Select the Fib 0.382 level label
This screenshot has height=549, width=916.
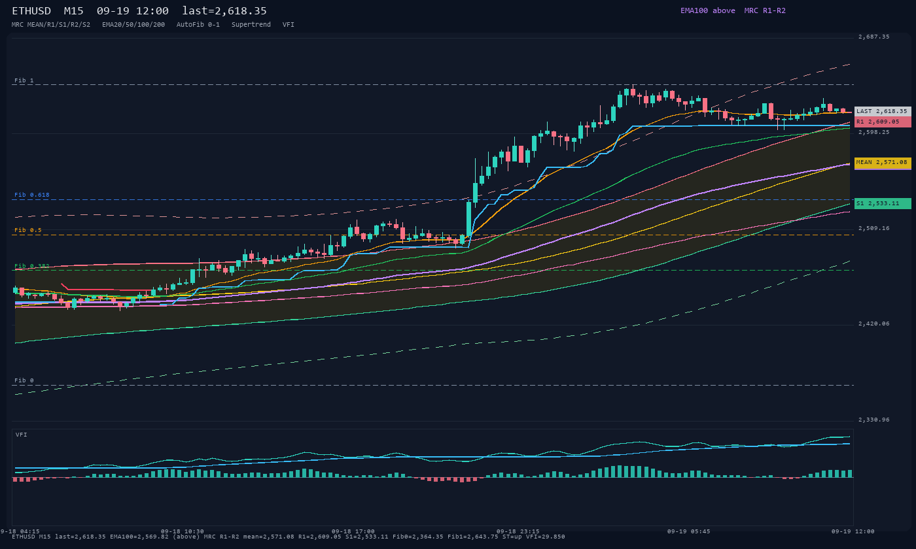point(32,266)
